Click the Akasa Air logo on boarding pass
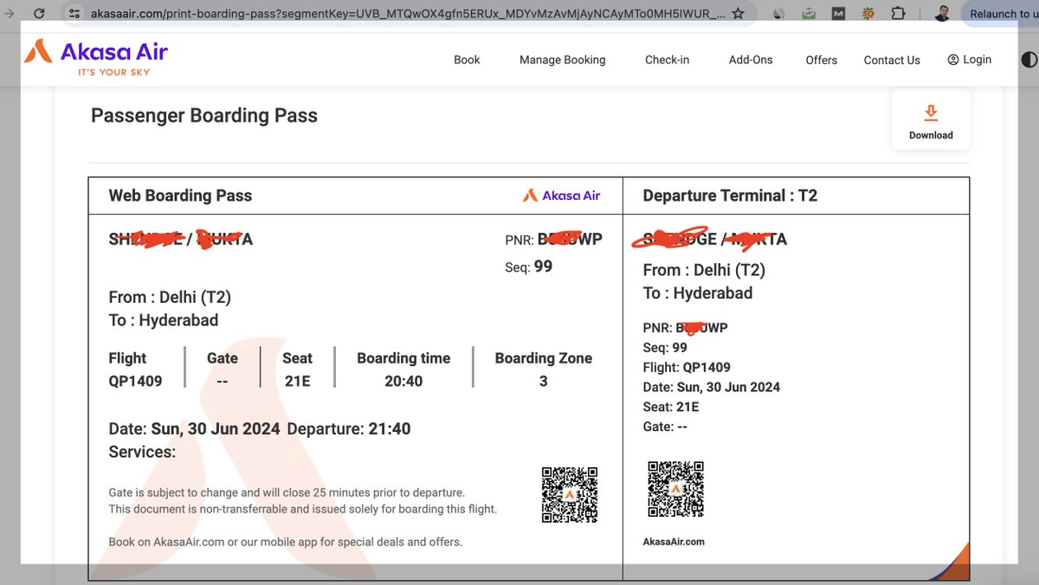Screen dimensions: 1039x585 561,196
